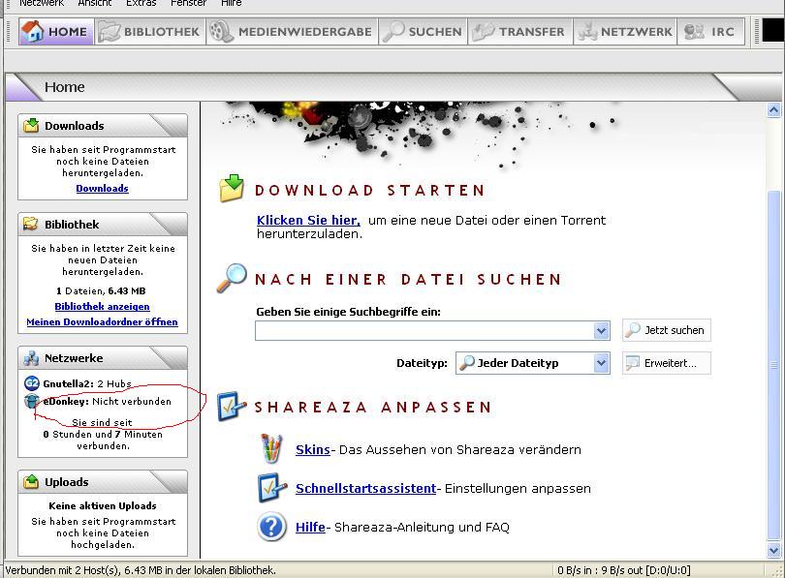Viewport: 785px width, 578px height.
Task: Open the Bibliothek anzeigen link
Action: [x=102, y=306]
